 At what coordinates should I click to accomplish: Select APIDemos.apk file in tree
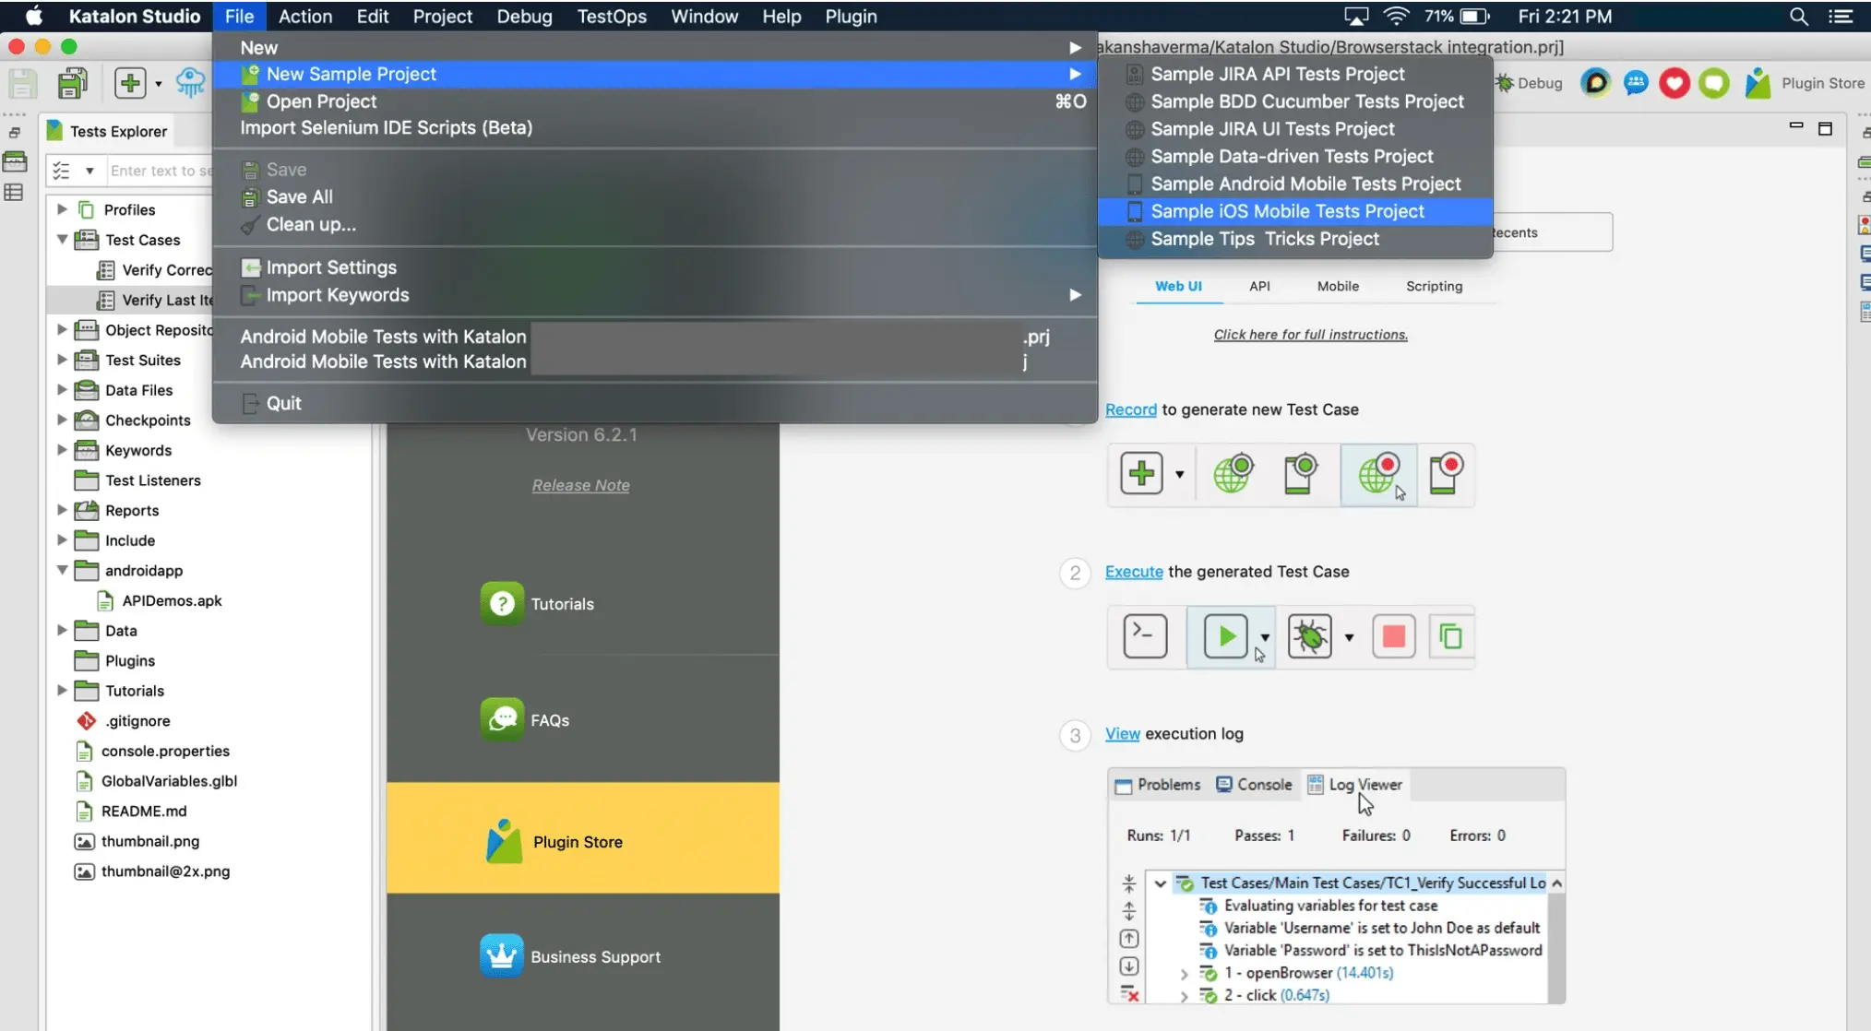click(172, 600)
